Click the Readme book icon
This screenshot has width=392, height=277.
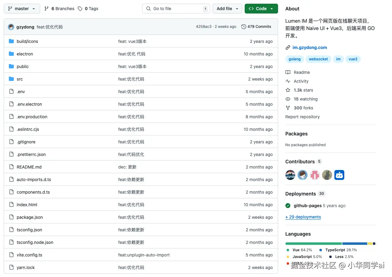click(x=288, y=72)
